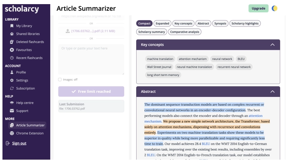The width and height of the screenshot is (288, 165).
Task: Open the Comparative analysis tab
Action: (x=185, y=32)
